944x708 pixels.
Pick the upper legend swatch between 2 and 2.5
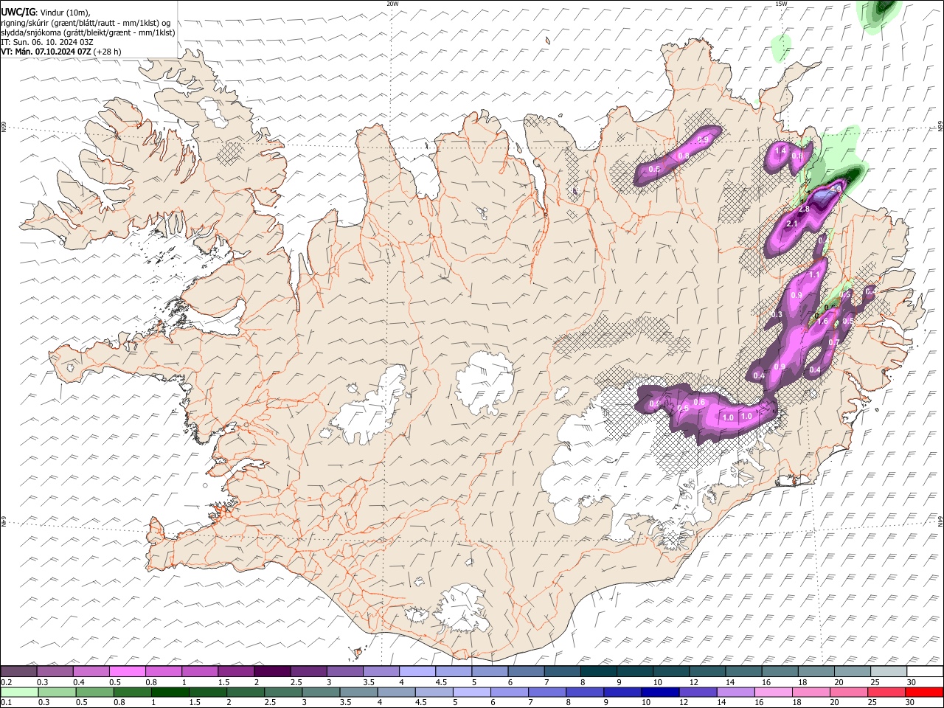click(272, 671)
